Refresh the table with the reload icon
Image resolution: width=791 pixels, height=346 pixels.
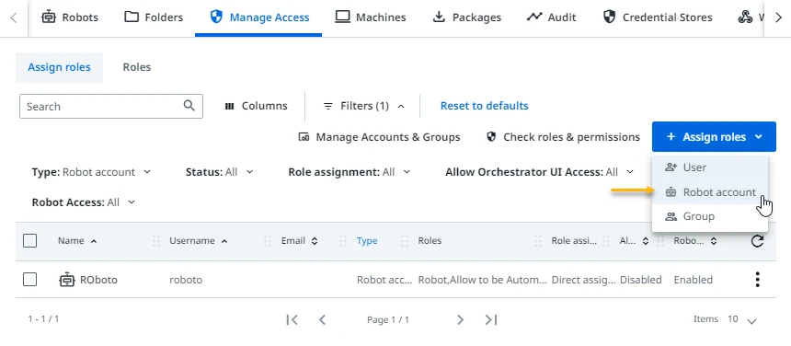click(x=757, y=241)
